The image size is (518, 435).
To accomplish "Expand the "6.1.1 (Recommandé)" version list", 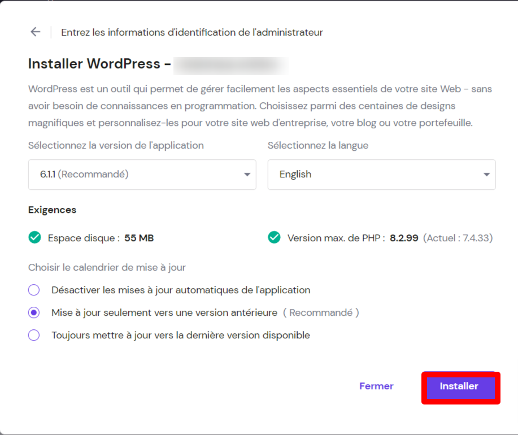I will [142, 175].
